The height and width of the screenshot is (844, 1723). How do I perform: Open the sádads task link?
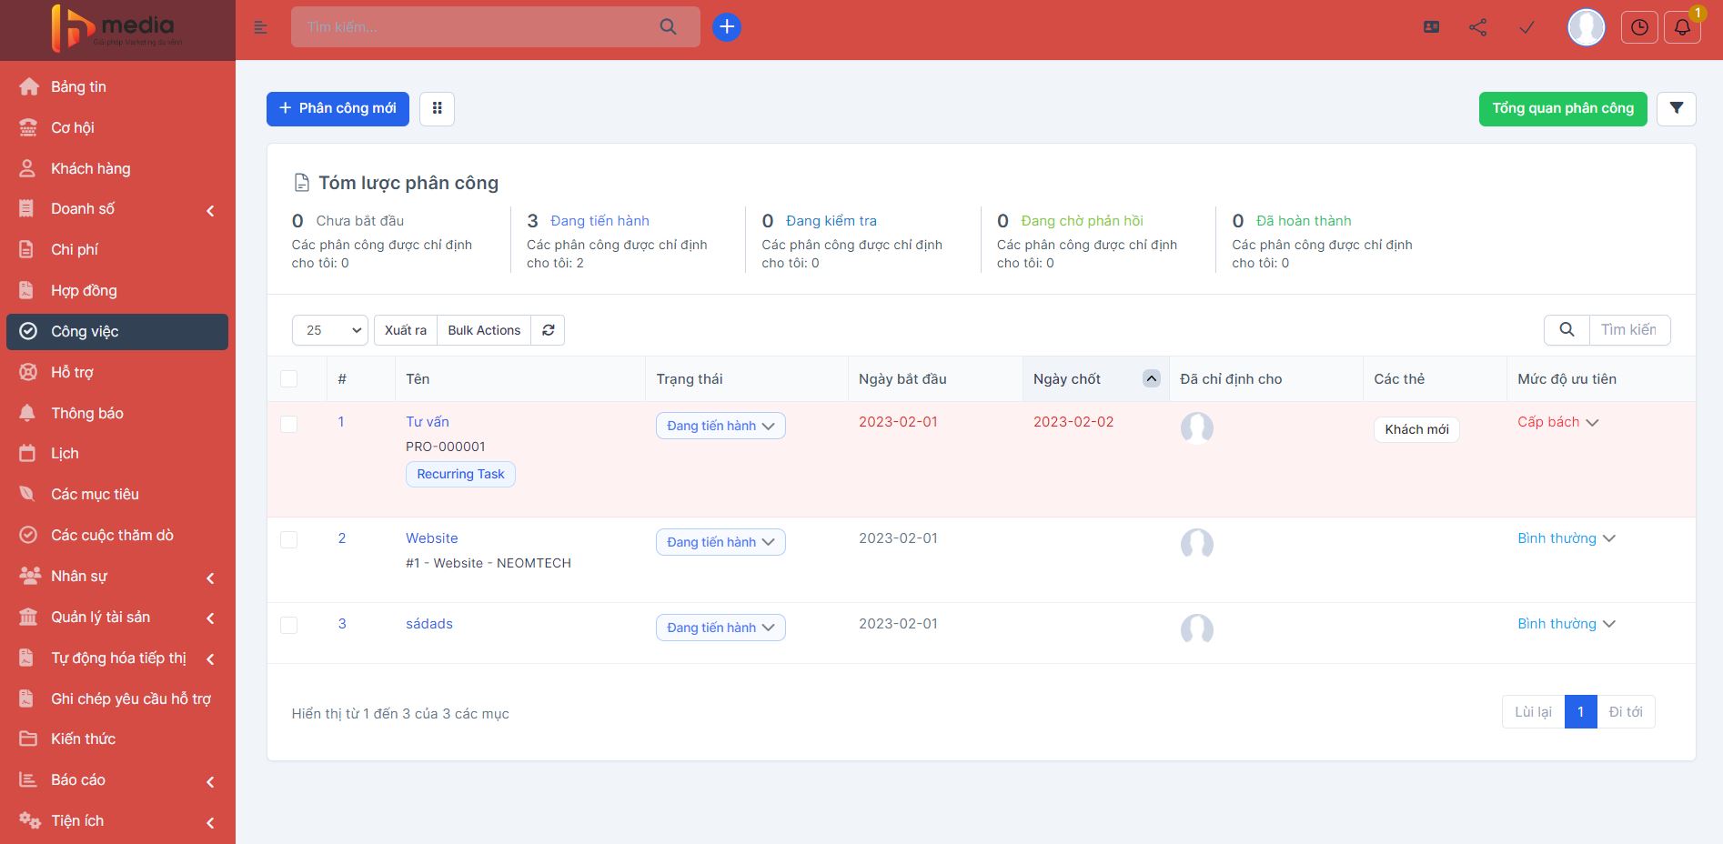[429, 624]
